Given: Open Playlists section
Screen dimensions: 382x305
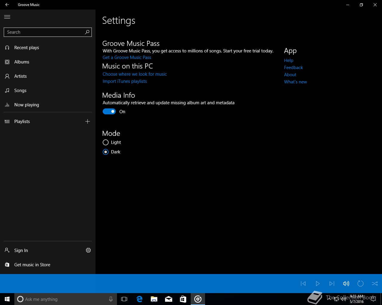Looking at the screenshot, I should click(41, 122).
